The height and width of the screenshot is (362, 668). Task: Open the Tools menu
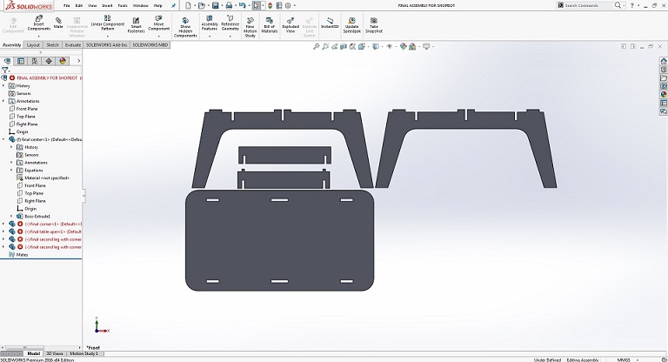tap(123, 5)
